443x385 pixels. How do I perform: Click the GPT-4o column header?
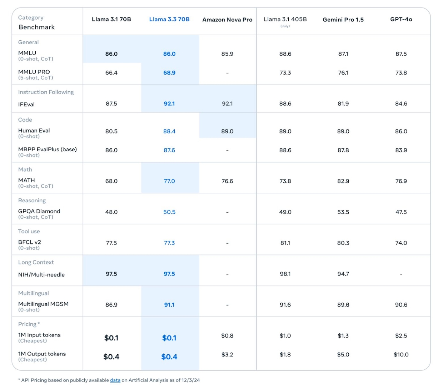click(x=401, y=19)
